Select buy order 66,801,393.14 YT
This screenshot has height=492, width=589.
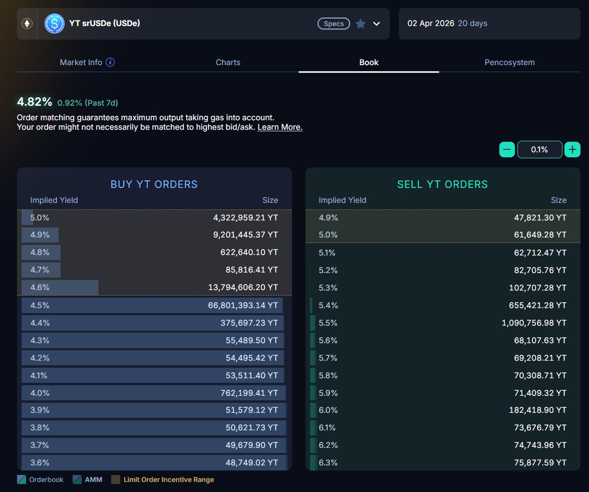154,305
